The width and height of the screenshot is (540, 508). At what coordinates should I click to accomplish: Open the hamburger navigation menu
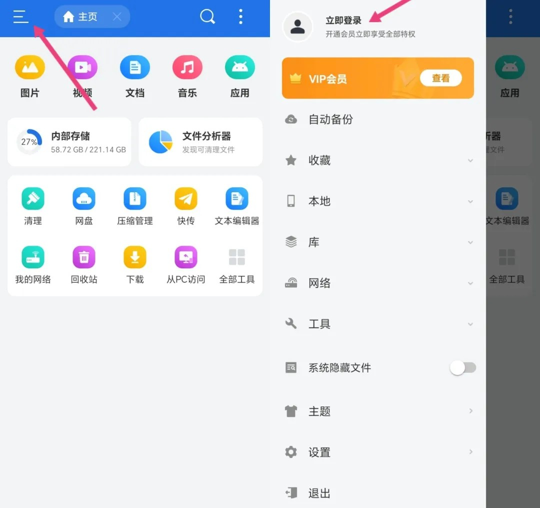[x=21, y=17]
